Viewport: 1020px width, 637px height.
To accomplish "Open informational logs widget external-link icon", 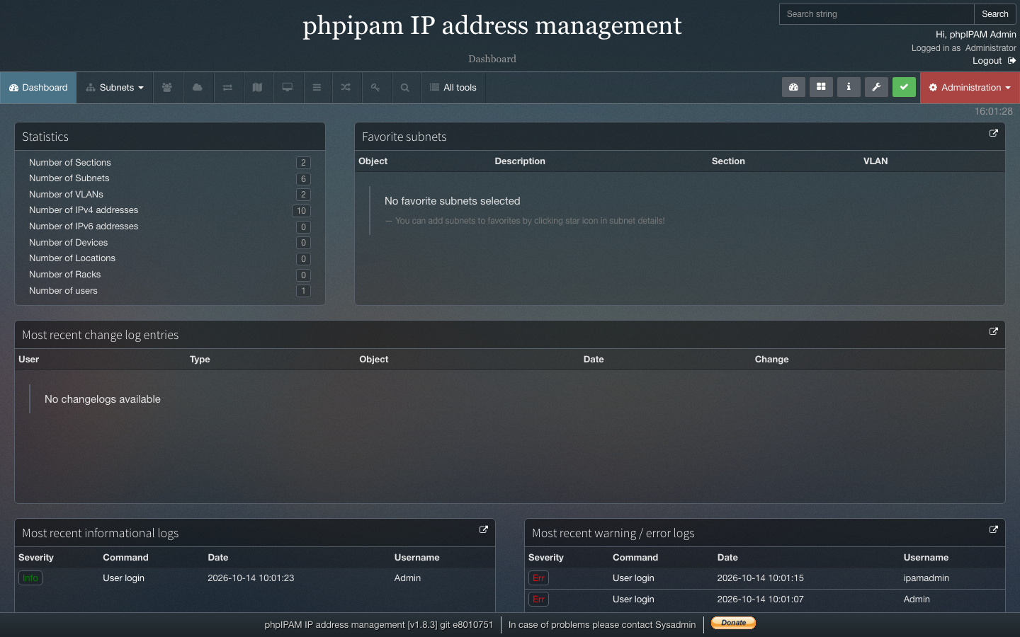I will click(484, 529).
